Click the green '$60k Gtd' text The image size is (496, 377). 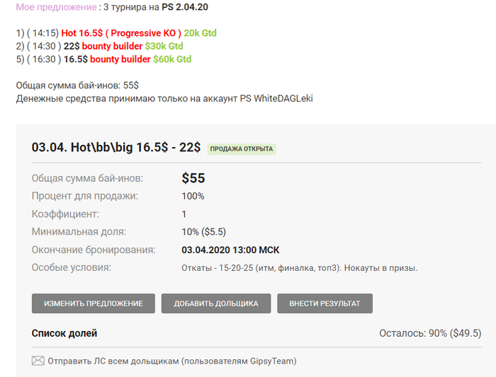click(172, 59)
